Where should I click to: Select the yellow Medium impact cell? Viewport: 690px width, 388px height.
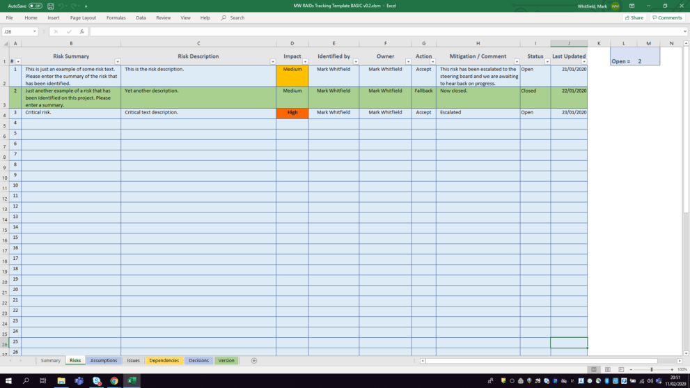point(292,76)
